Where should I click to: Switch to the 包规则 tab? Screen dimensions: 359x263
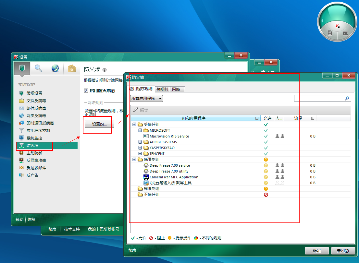(x=162, y=90)
